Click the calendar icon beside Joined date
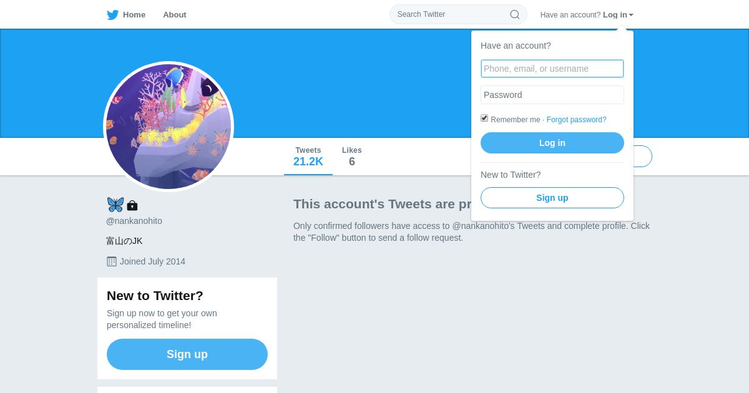This screenshot has height=393, width=749. 112,261
